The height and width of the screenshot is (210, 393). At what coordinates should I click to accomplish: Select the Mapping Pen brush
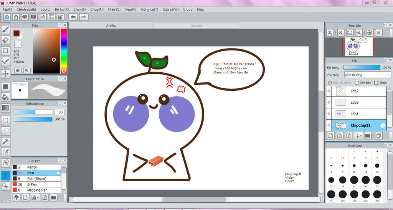pyautogui.click(x=36, y=190)
